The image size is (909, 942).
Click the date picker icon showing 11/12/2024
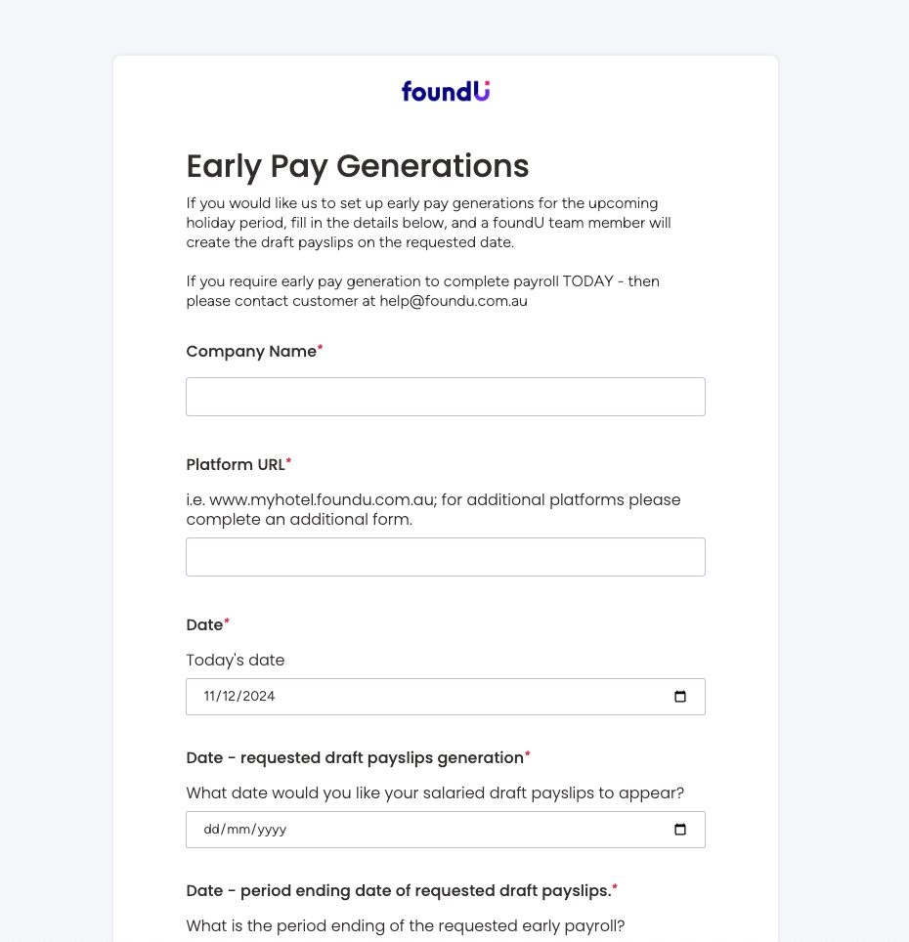point(679,696)
